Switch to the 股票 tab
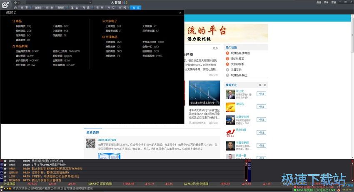354x192 pixels. [24, 7]
